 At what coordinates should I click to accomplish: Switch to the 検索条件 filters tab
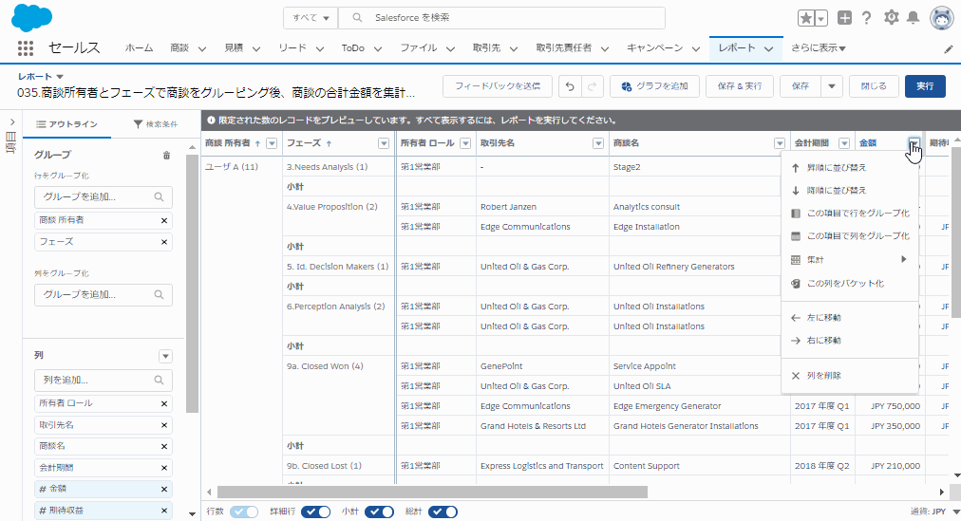[x=156, y=124]
